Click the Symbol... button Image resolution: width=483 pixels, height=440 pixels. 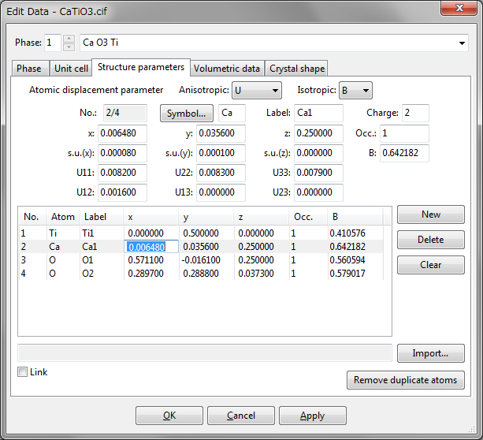187,114
